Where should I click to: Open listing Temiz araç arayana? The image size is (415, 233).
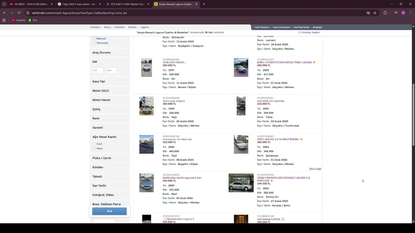tap(174, 101)
